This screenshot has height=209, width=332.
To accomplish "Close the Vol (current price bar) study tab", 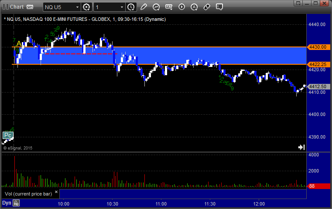I will [x=56, y=192].
